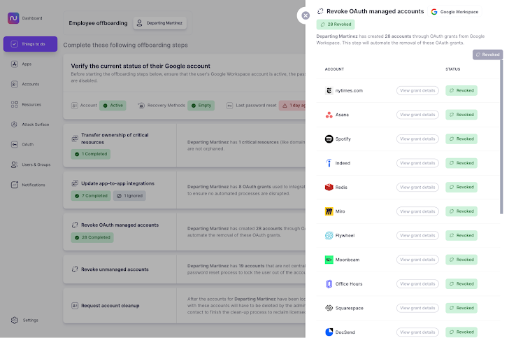Click the Dashboard logo icon
Viewport: 509px width, 338px height.
(x=13, y=18)
